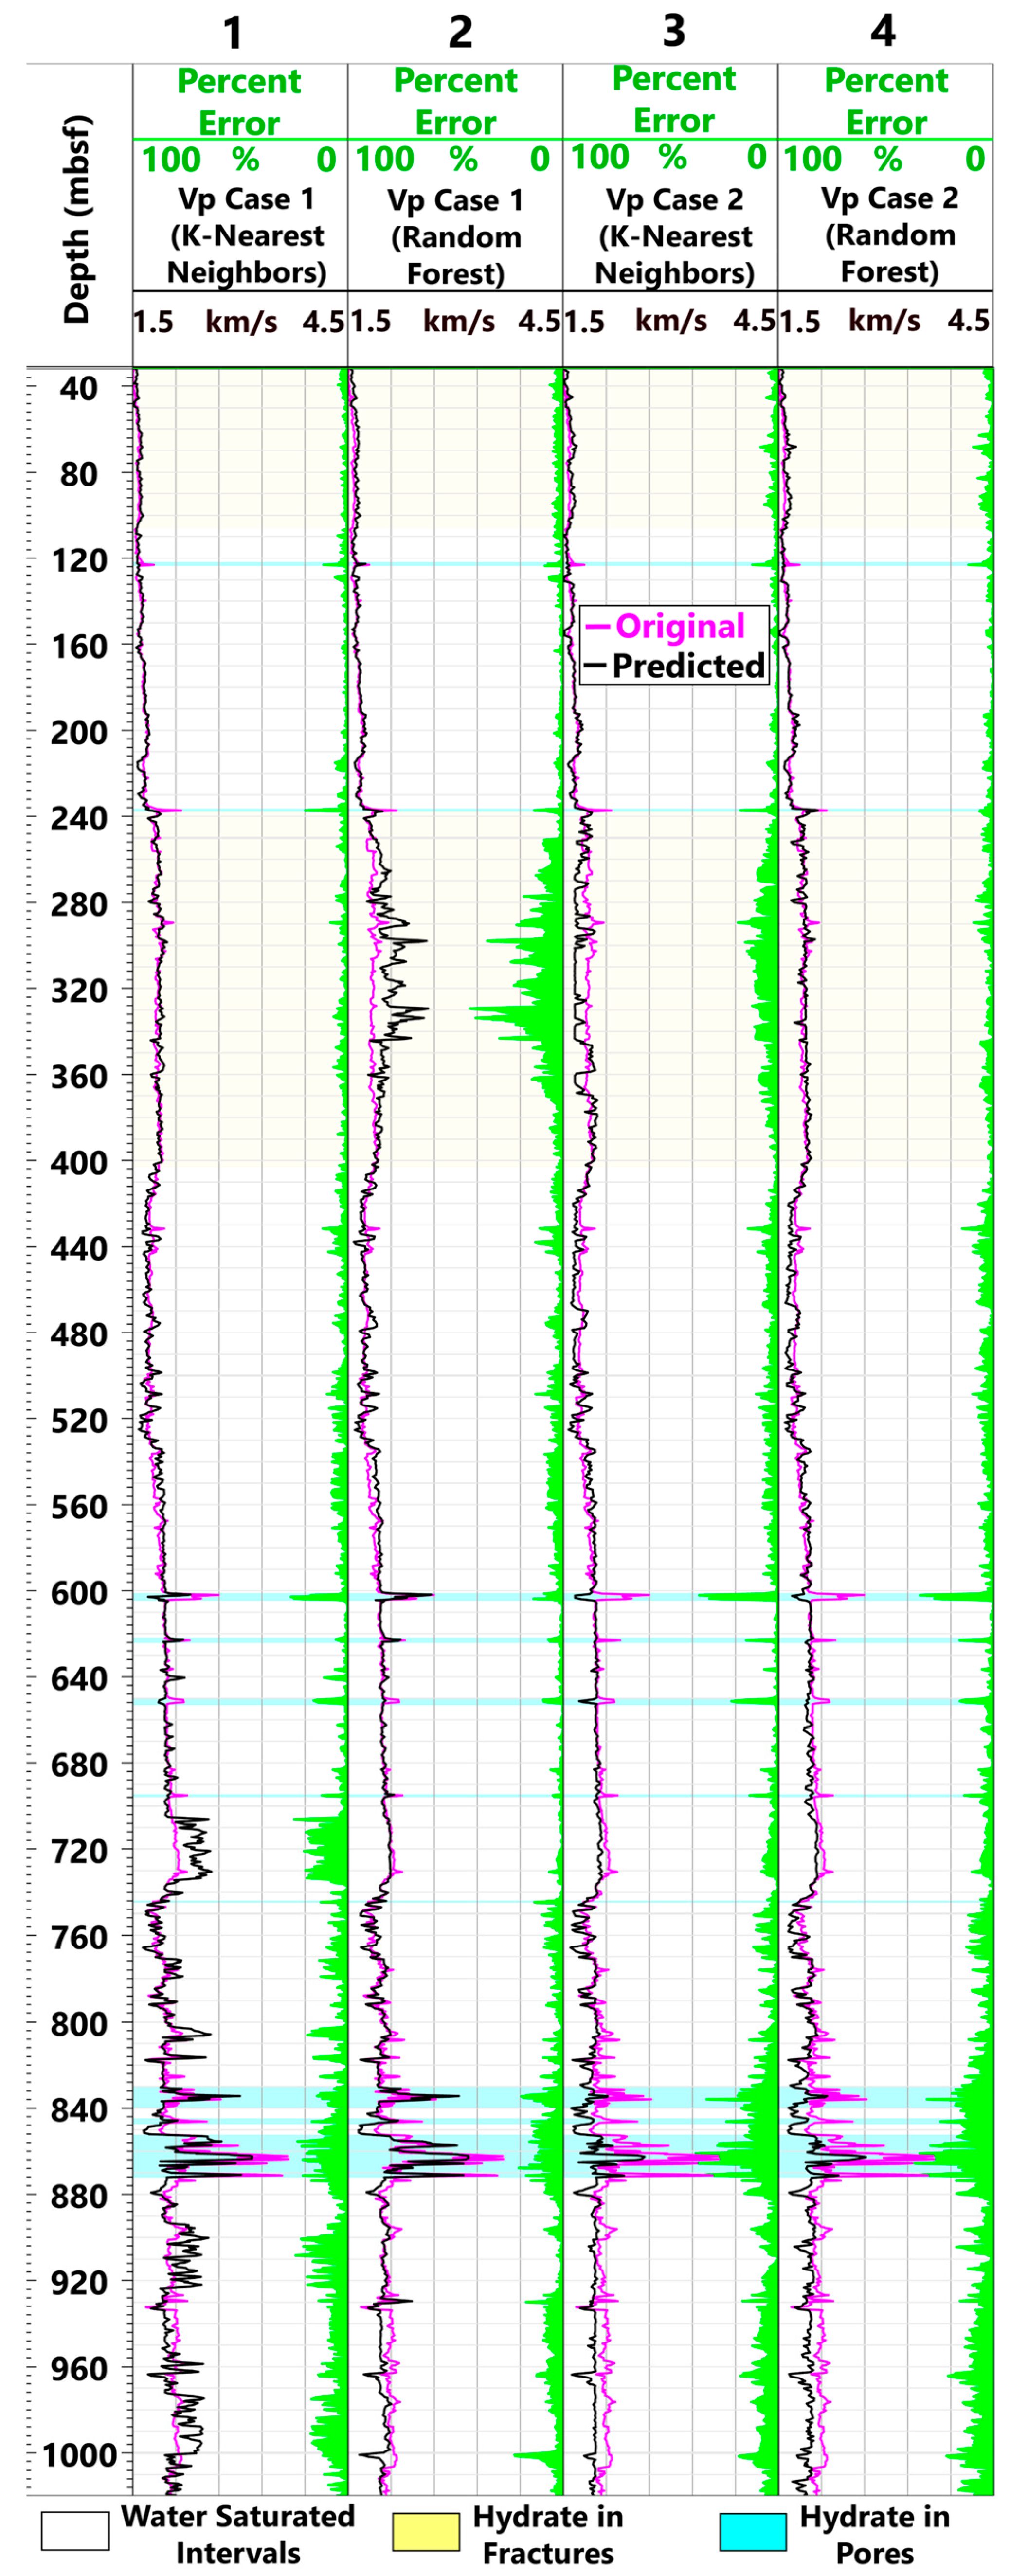The image size is (1010, 2576).
Task: Select track number 4 heading
Action: click(x=883, y=31)
